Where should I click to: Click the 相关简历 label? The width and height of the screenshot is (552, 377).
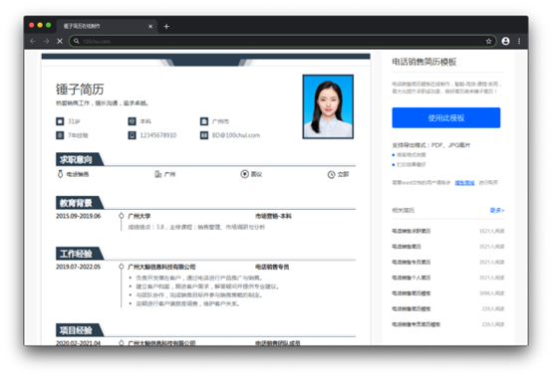pyautogui.click(x=404, y=210)
